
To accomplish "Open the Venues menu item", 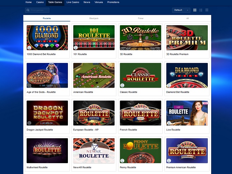I will click(99, 2).
